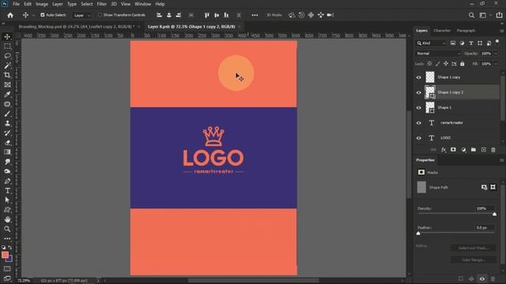Viewport: 506px width, 284px height.
Task: Select the Frame tool
Action: point(7,84)
